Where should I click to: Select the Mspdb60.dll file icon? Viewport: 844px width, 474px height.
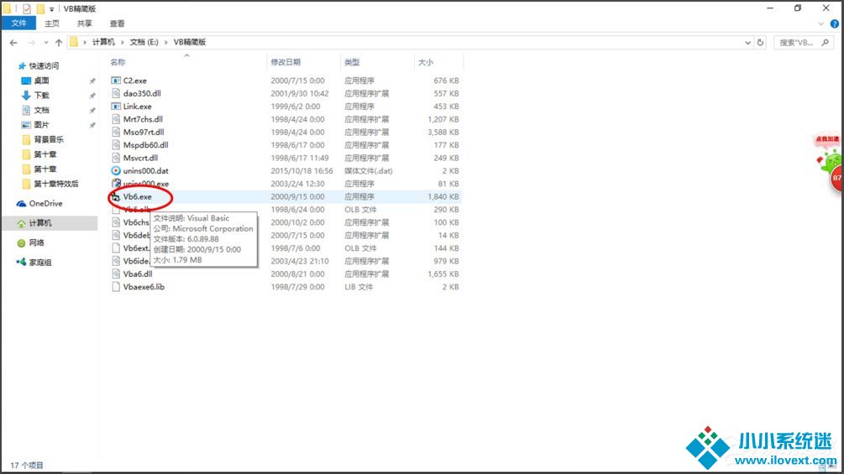click(115, 145)
